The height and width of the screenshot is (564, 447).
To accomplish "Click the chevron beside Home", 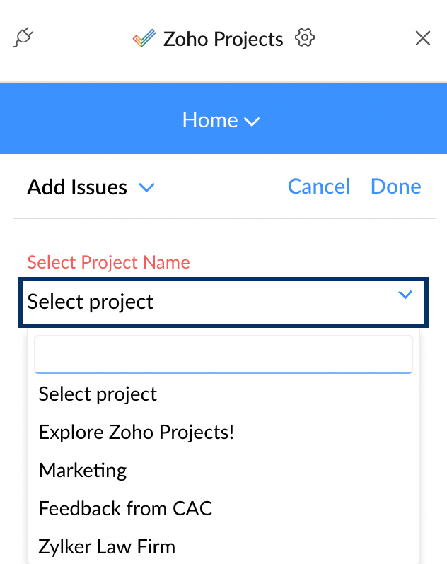I will [252, 122].
